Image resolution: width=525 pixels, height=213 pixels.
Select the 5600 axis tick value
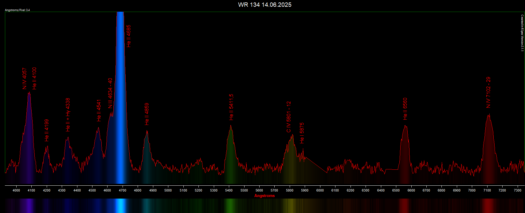(259, 190)
